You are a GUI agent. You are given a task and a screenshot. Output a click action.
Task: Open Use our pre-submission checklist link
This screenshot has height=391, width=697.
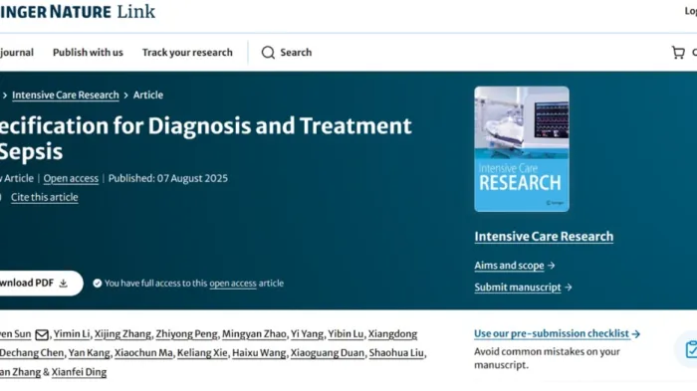[x=552, y=333]
